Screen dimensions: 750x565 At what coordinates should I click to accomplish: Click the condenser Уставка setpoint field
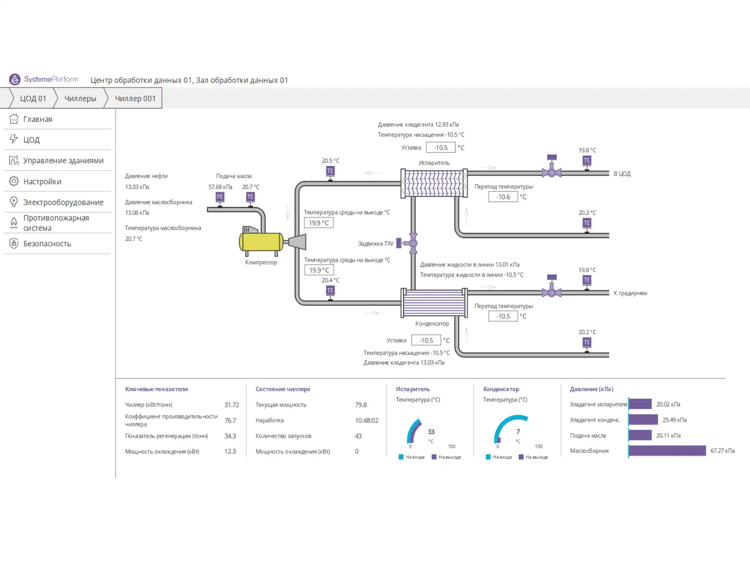coord(426,340)
